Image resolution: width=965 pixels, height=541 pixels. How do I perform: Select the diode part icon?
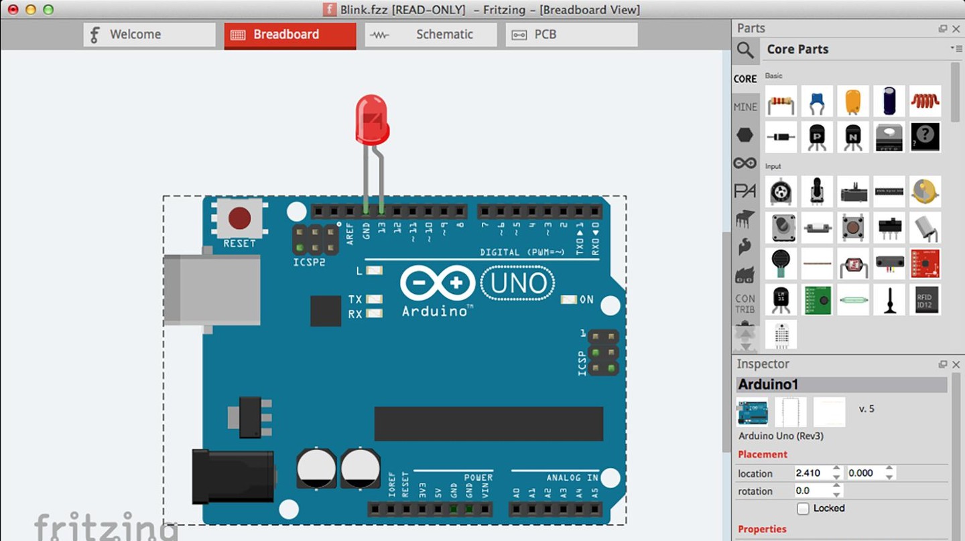781,137
